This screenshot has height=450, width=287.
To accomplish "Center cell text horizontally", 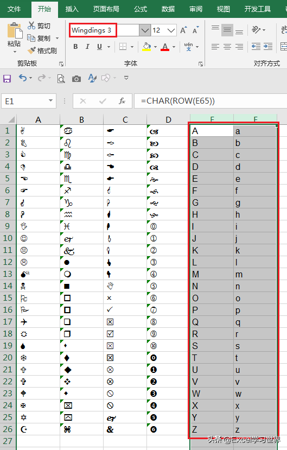I will coord(227,47).
